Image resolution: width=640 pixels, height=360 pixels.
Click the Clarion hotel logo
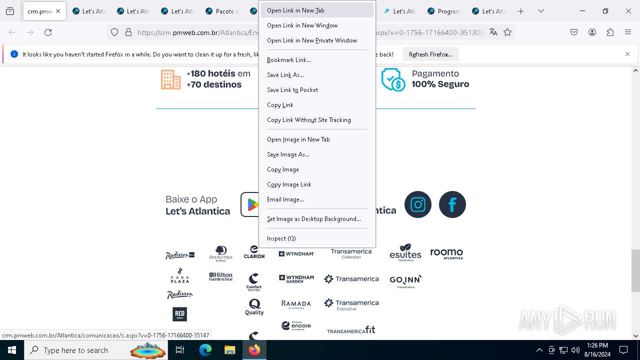point(254,252)
